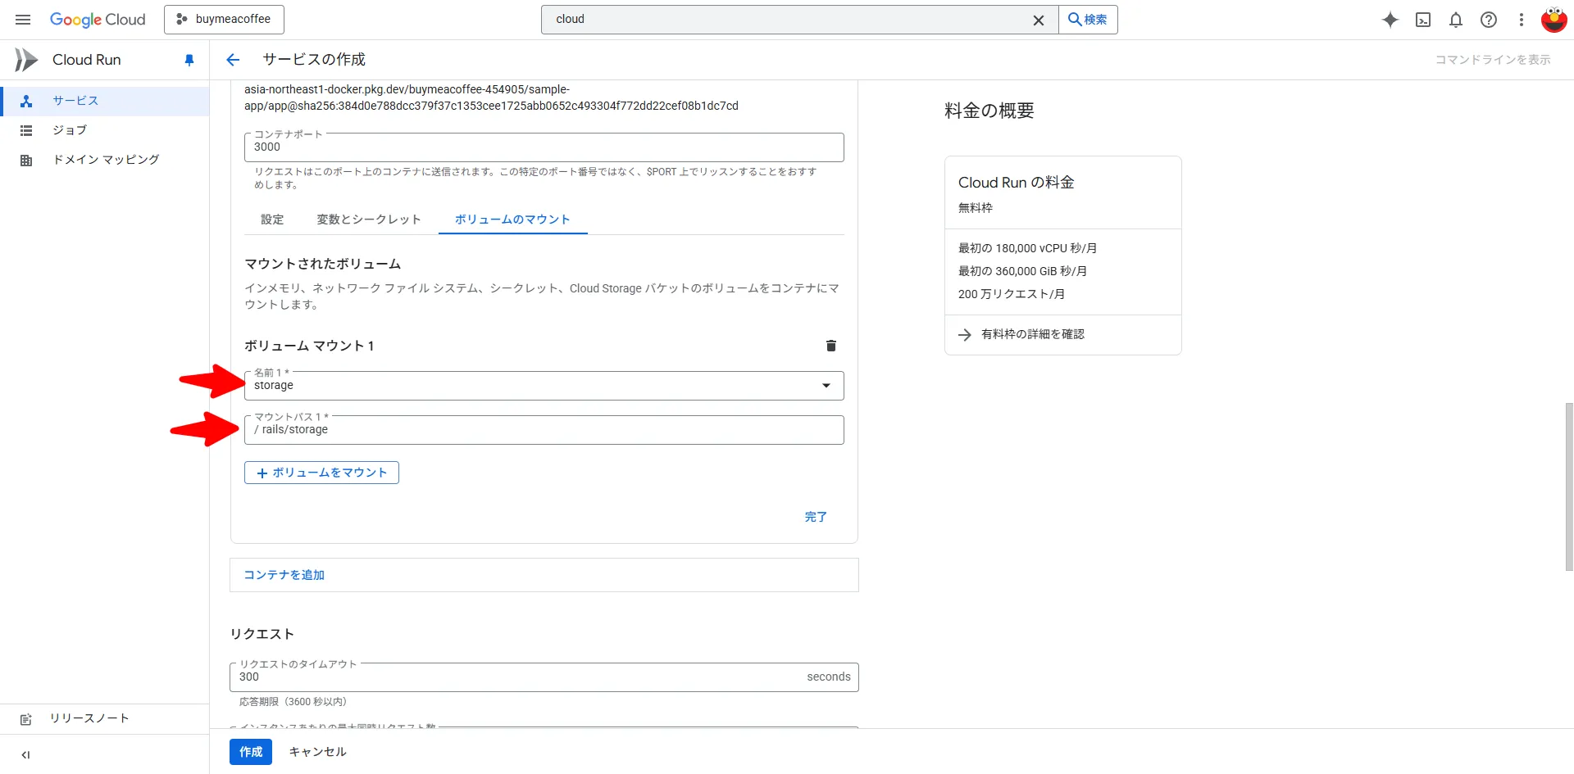Click the Gemini AI sparkle icon
This screenshot has height=774, width=1574.
pos(1390,20)
